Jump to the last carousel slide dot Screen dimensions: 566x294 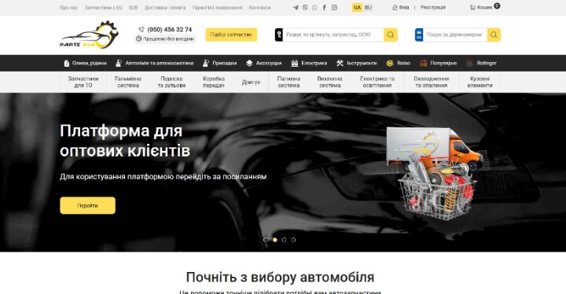click(293, 240)
